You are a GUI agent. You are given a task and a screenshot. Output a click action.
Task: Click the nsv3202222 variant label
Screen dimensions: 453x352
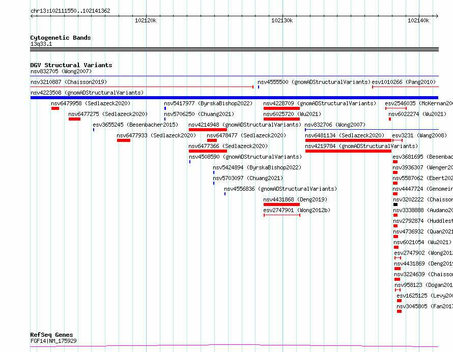click(423, 199)
